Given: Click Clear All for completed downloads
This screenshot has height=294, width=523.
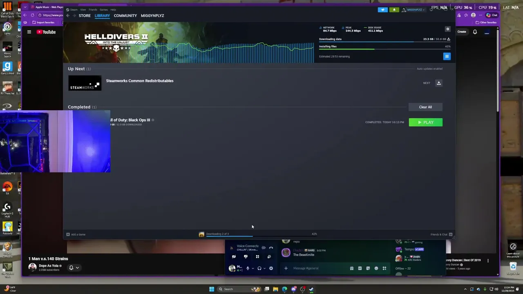Looking at the screenshot, I should coord(425,107).
